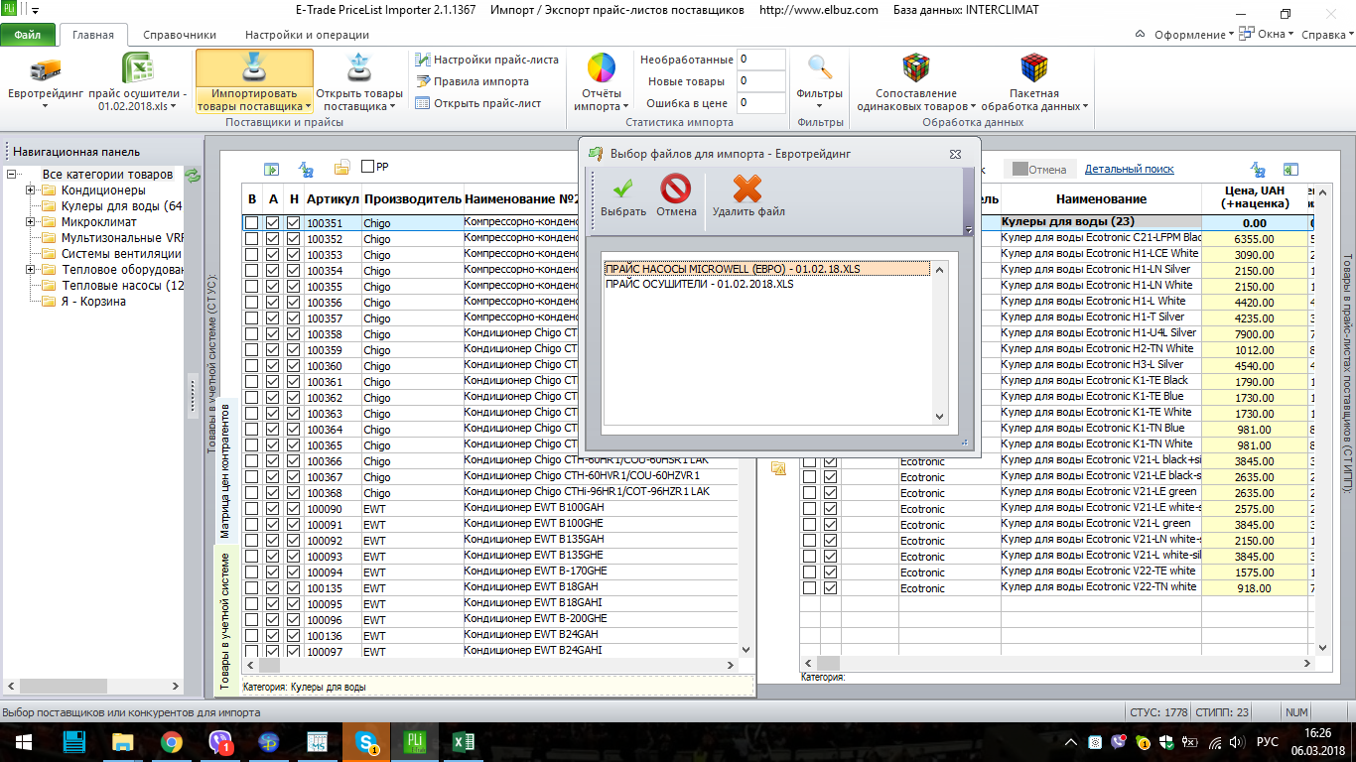Click the export arrow icon above left table
This screenshot has width=1356, height=762.
pyautogui.click(x=271, y=169)
